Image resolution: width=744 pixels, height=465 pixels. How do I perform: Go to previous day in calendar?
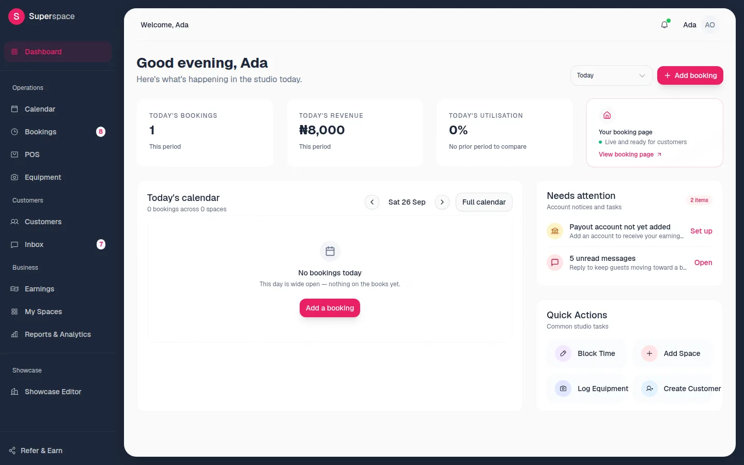coord(372,202)
